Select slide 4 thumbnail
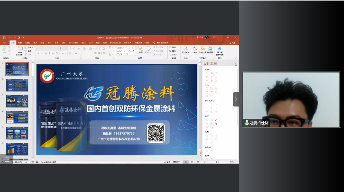This screenshot has height=192, width=344. [17, 117]
